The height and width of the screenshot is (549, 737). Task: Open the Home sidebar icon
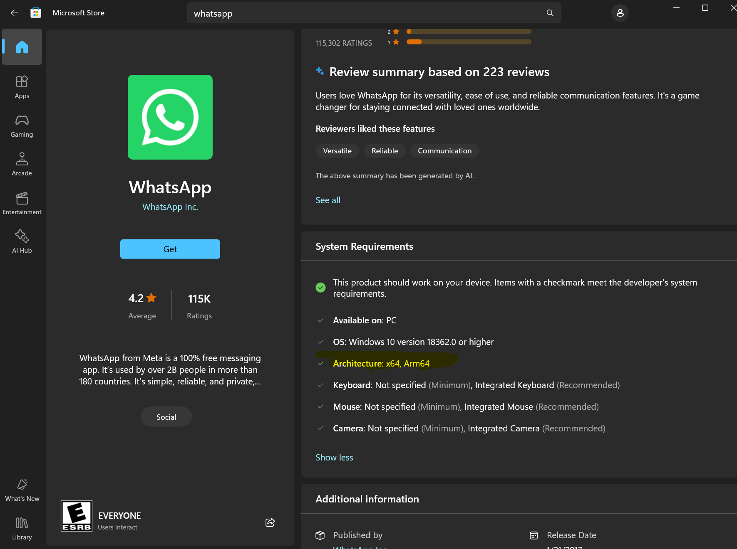[x=22, y=47]
